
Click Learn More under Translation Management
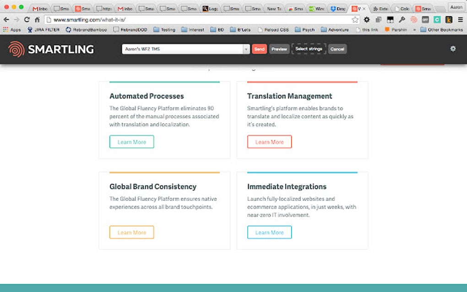point(269,142)
